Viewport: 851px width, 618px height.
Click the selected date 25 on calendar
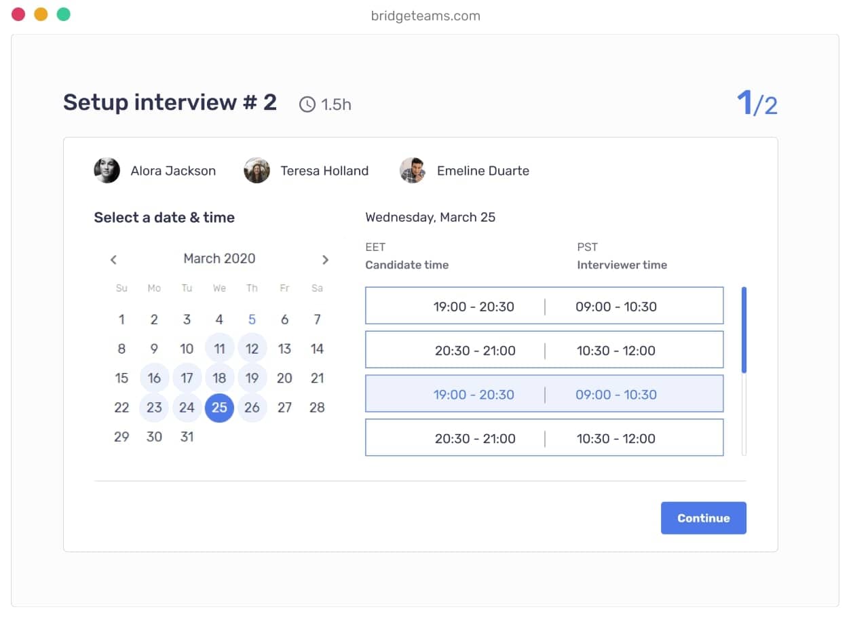pos(219,408)
